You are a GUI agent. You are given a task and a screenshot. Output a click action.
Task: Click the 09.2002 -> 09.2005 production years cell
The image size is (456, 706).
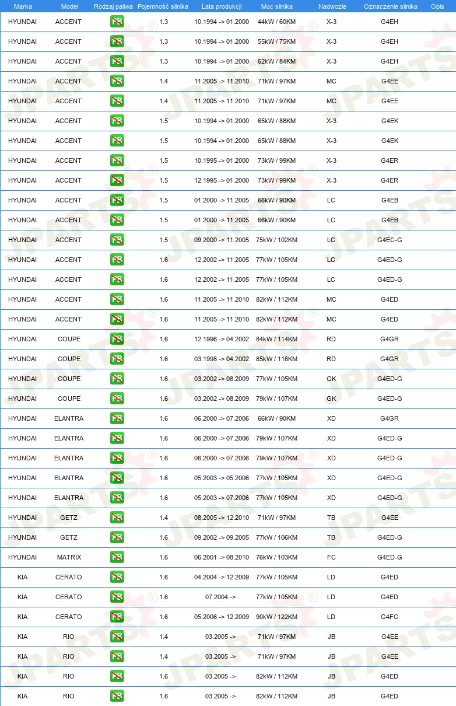[x=222, y=537]
